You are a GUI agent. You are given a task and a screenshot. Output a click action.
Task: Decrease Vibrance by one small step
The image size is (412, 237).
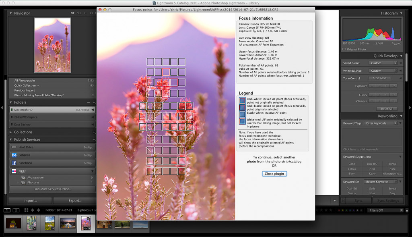click(x=379, y=101)
